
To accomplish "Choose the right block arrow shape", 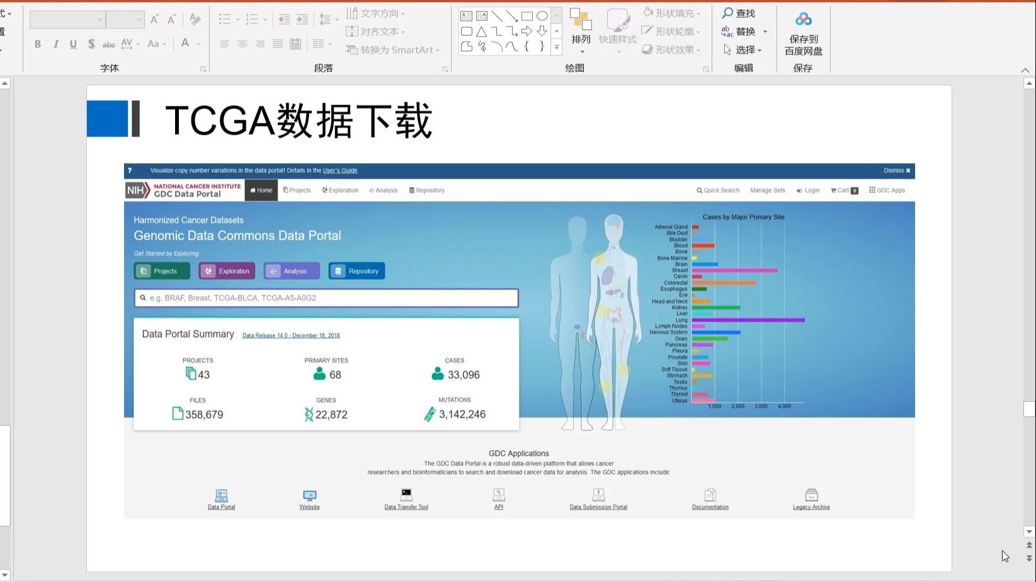I will [x=527, y=31].
